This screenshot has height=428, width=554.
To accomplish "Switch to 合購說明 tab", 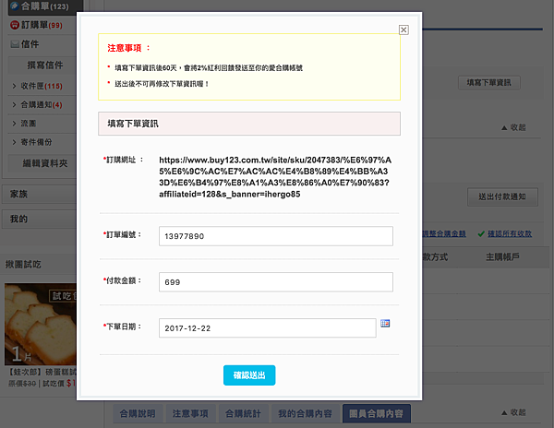I will click(138, 413).
